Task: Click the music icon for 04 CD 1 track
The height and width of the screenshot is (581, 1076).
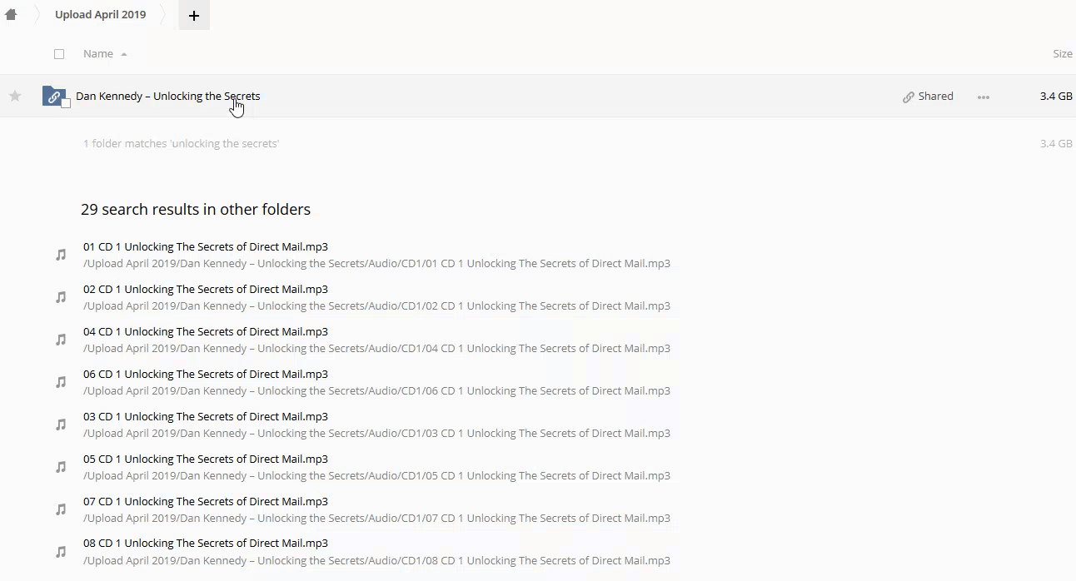Action: 61,340
